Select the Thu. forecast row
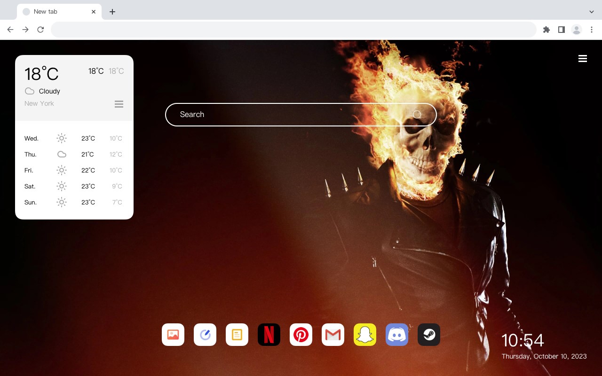 pyautogui.click(x=74, y=154)
